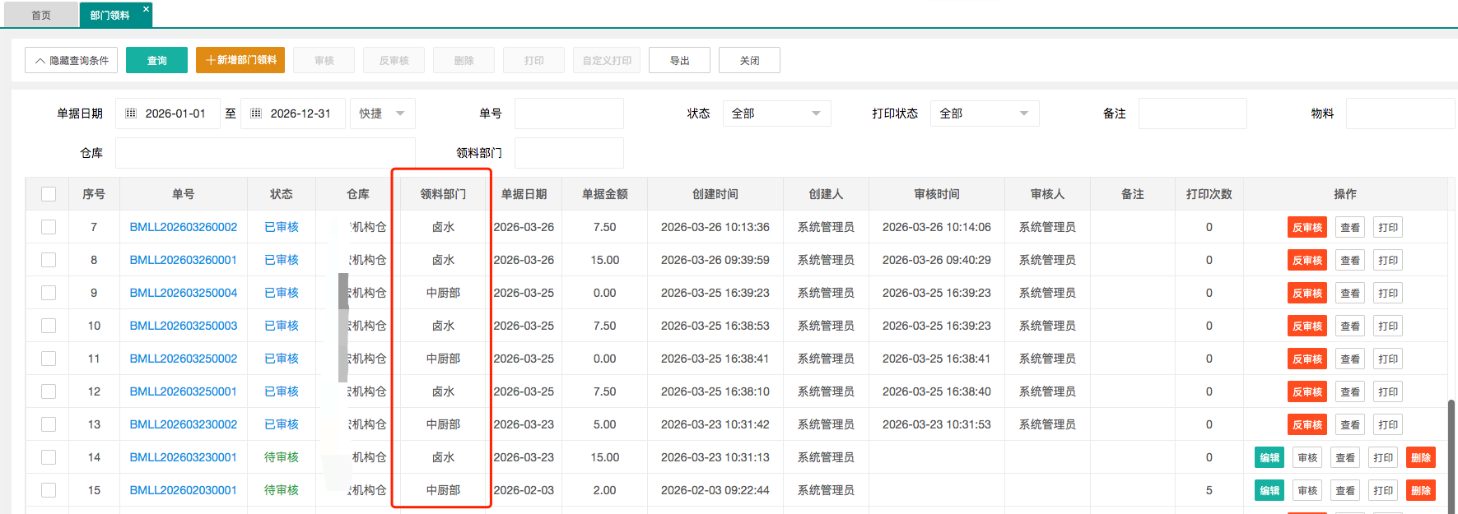Add new record with 新增部门领料
This screenshot has height=514, width=1458.
coord(240,60)
